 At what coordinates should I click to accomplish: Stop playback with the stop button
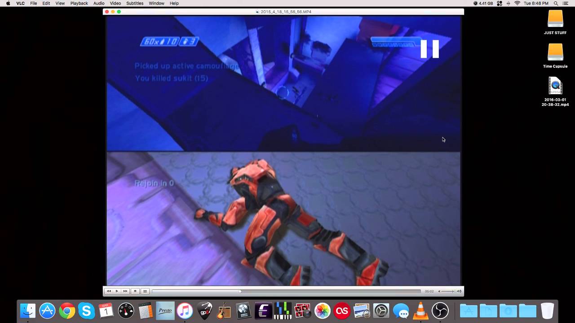click(135, 291)
